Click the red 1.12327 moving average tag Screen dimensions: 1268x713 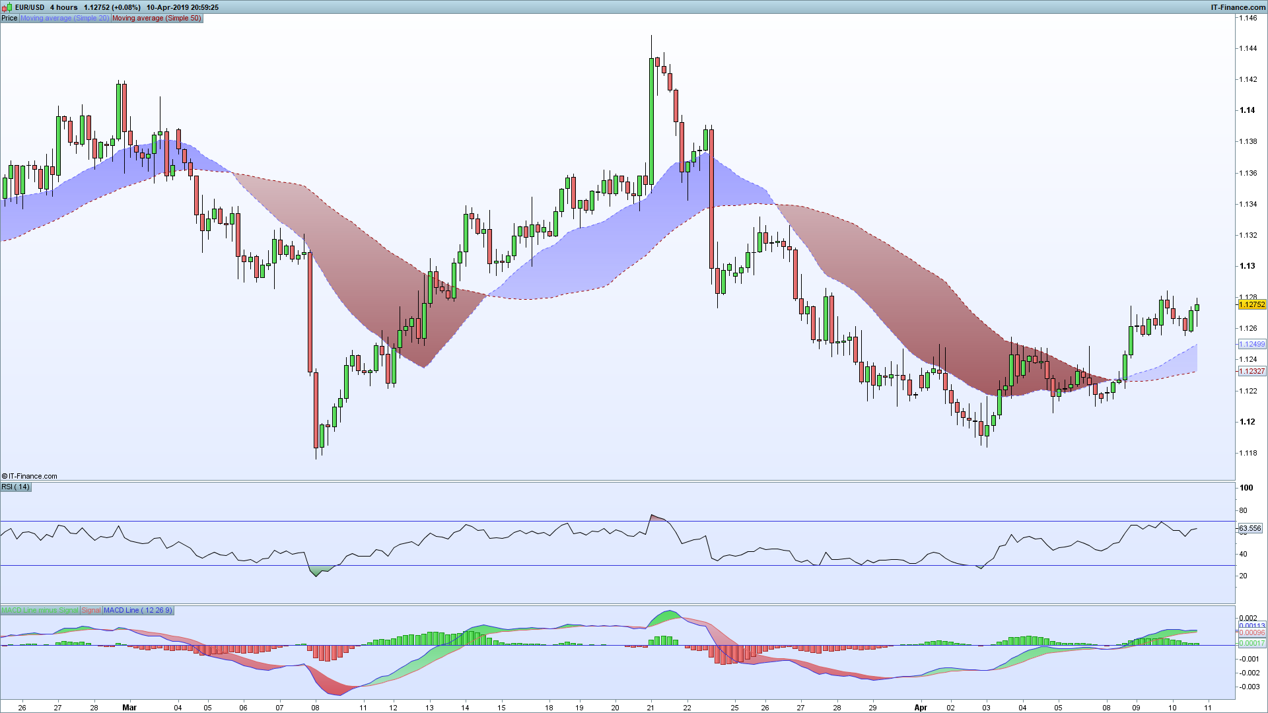pyautogui.click(x=1251, y=371)
